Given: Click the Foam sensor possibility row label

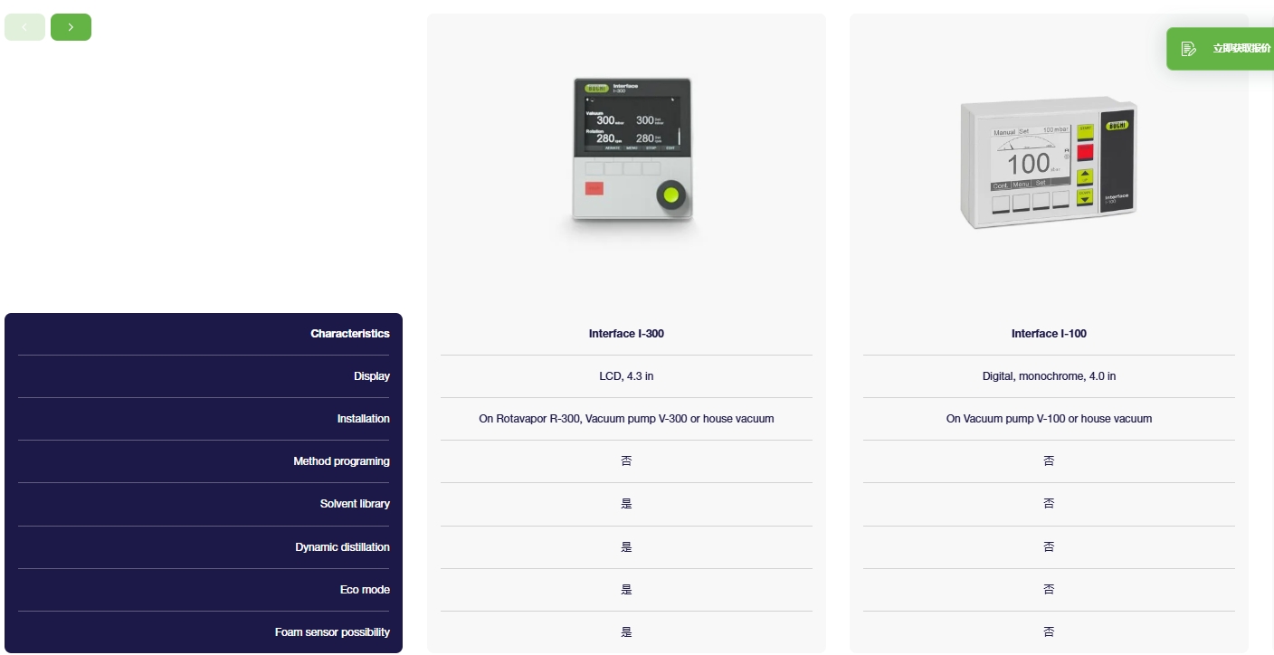Looking at the screenshot, I should pyautogui.click(x=332, y=632).
